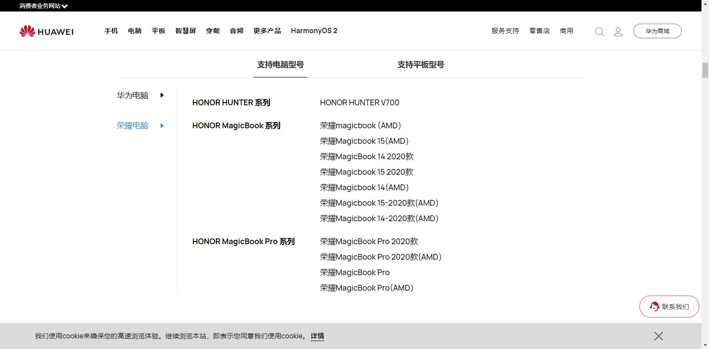Image resolution: width=709 pixels, height=349 pixels.
Task: Open the 电脑 menu
Action: coord(135,31)
